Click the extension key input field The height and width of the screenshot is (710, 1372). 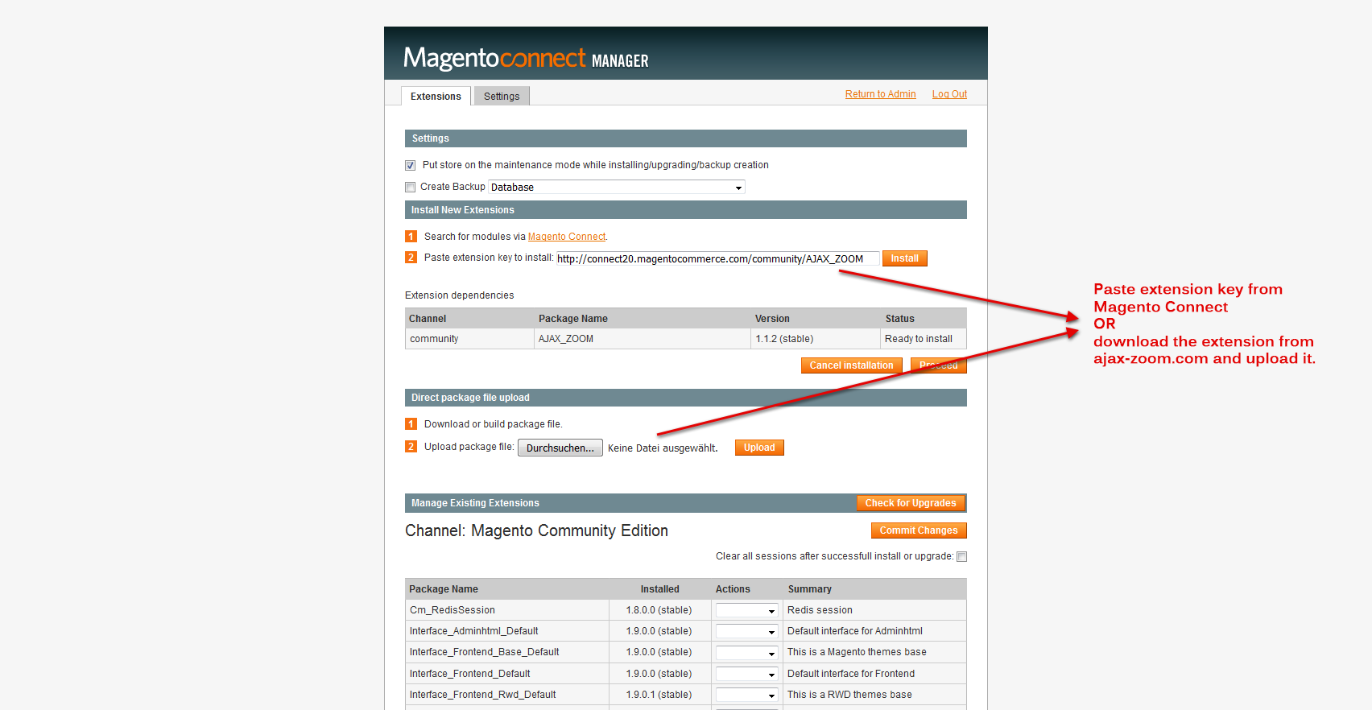pos(717,258)
